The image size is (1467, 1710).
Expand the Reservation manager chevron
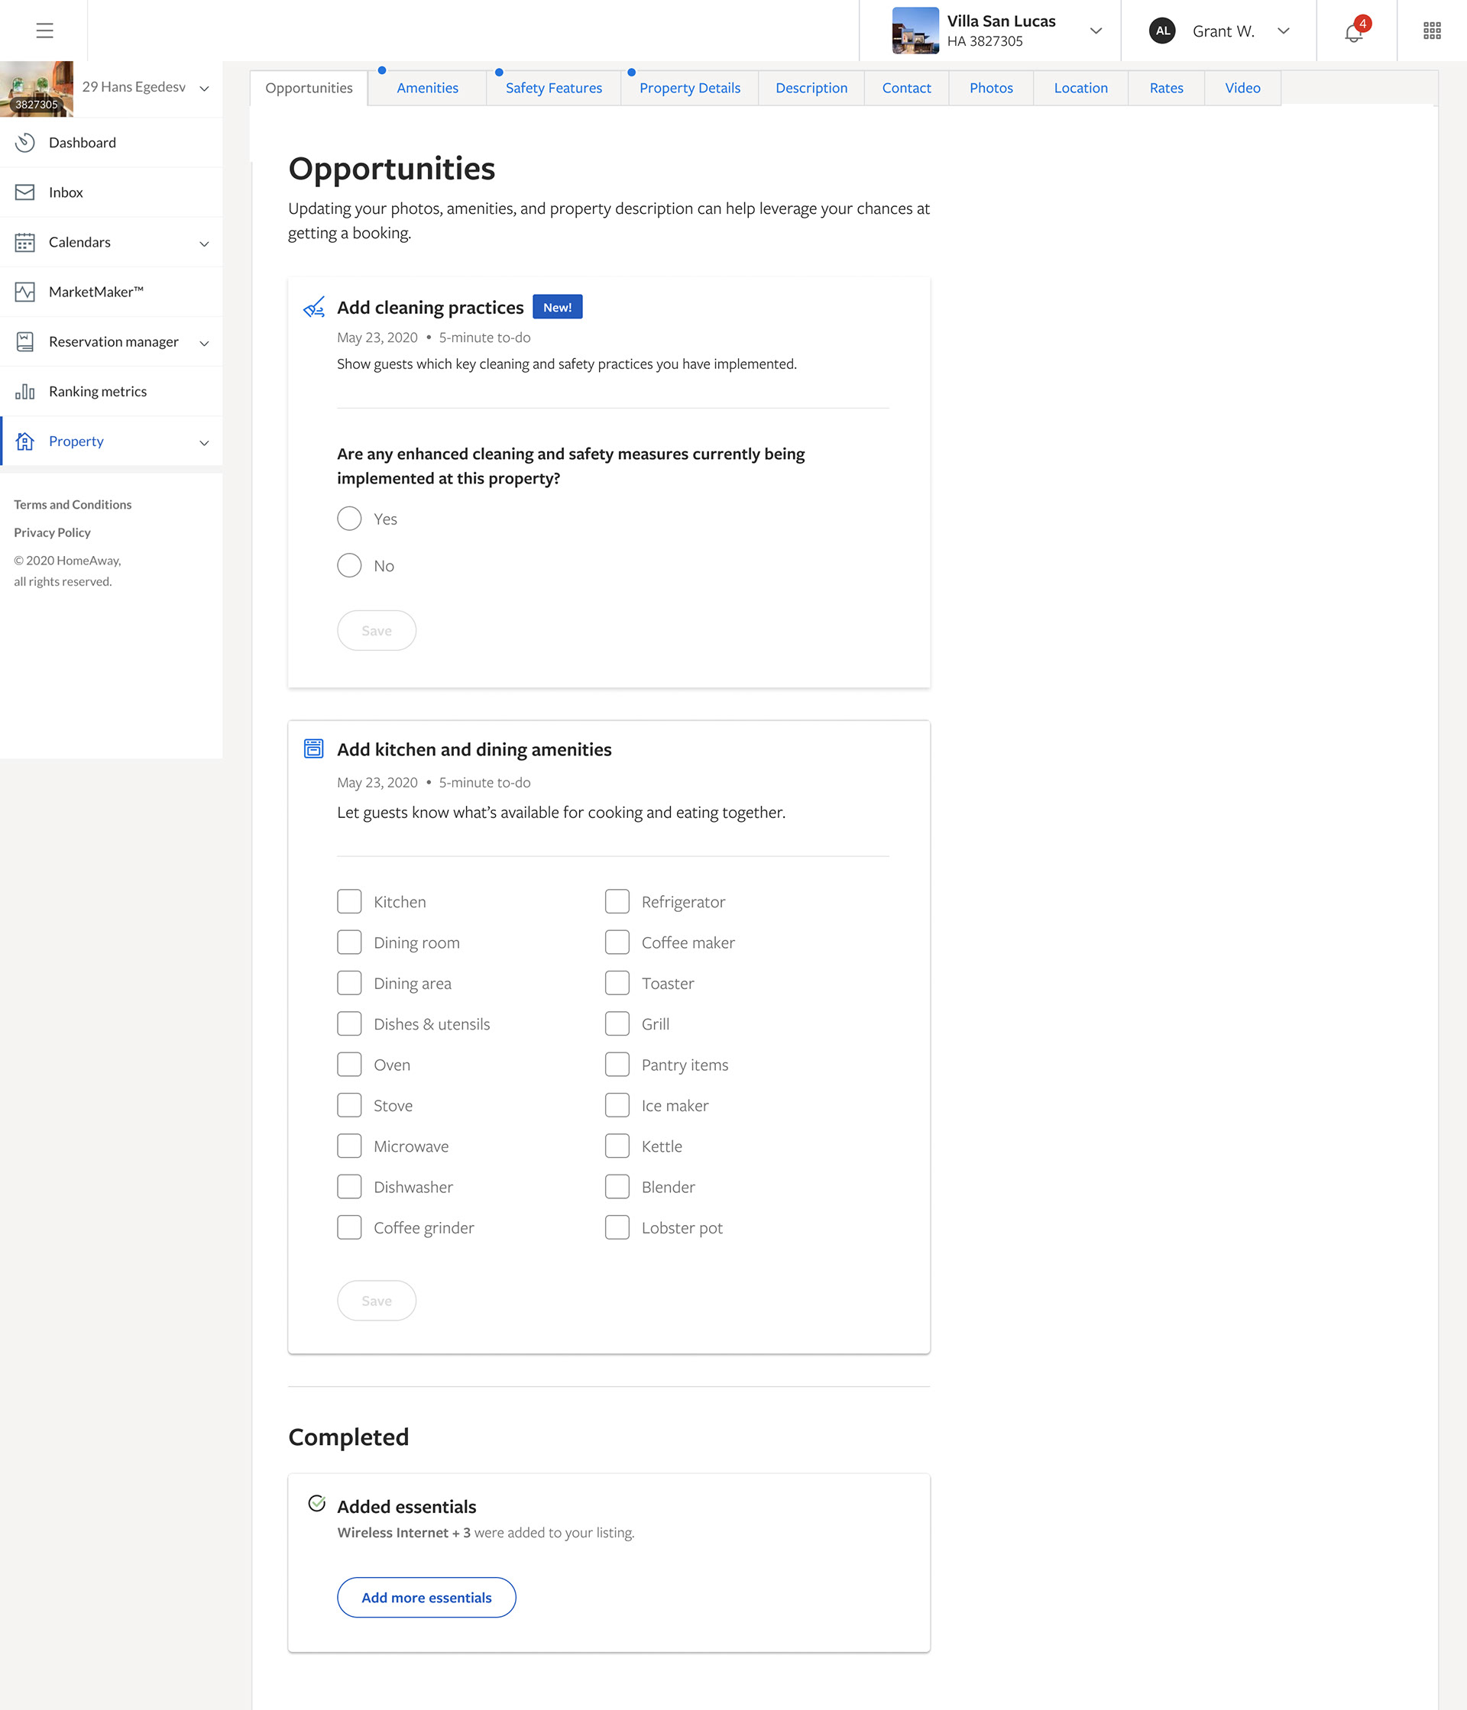(x=204, y=342)
